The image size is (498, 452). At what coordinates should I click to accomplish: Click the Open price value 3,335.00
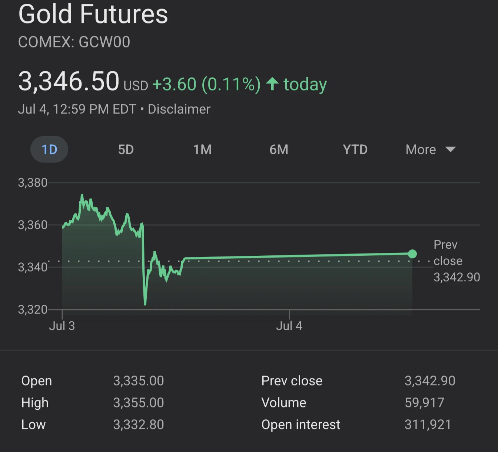tap(138, 381)
